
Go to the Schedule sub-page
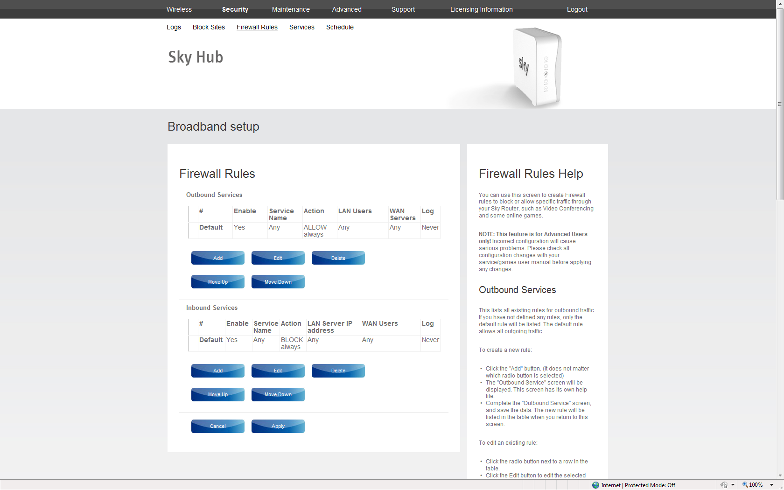point(340,27)
